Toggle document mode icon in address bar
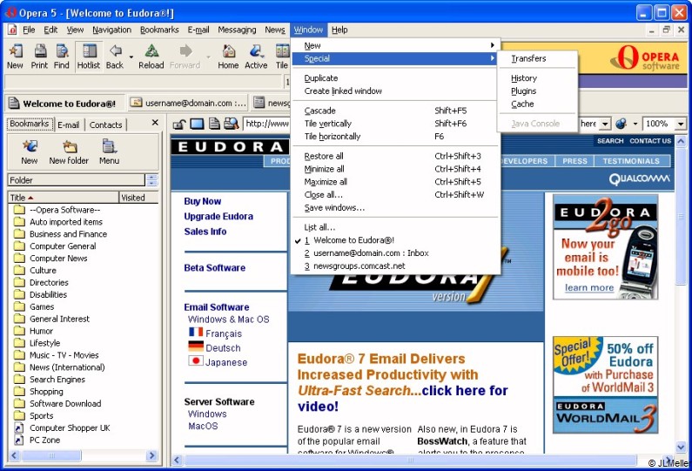 pos(214,124)
